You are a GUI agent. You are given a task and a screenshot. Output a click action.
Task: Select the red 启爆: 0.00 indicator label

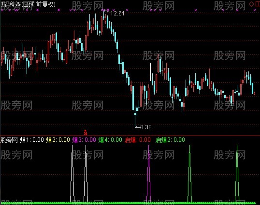click(138, 140)
